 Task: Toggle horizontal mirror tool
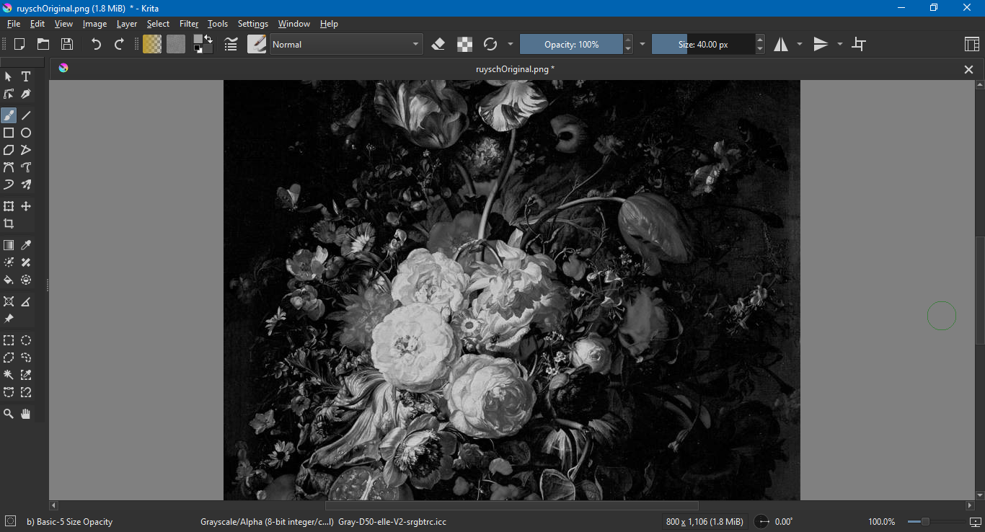pos(781,44)
